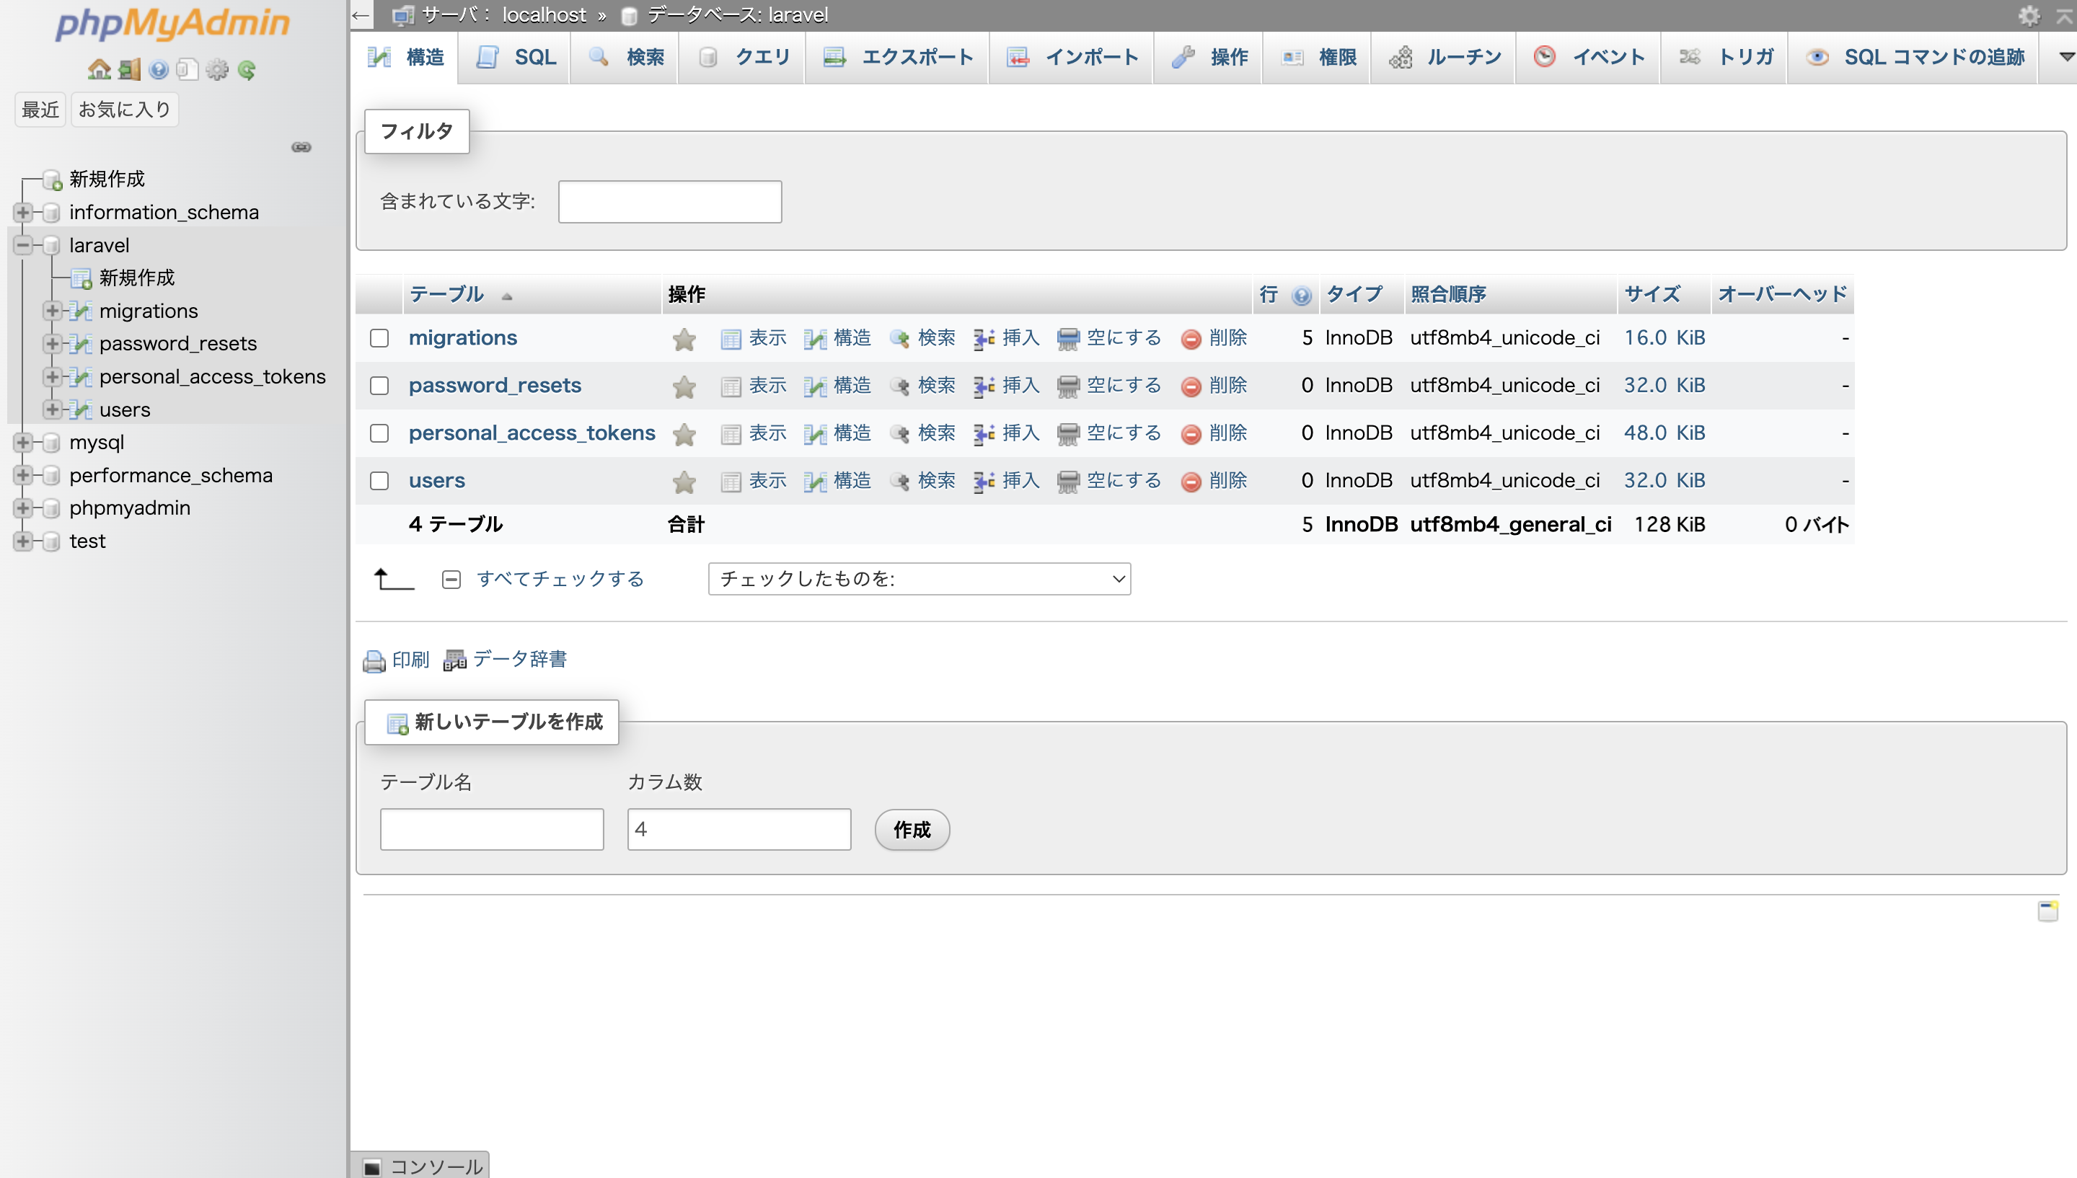This screenshot has width=2077, height=1178.
Task: Expand the phpmyadmin database node
Action: pyautogui.click(x=22, y=508)
